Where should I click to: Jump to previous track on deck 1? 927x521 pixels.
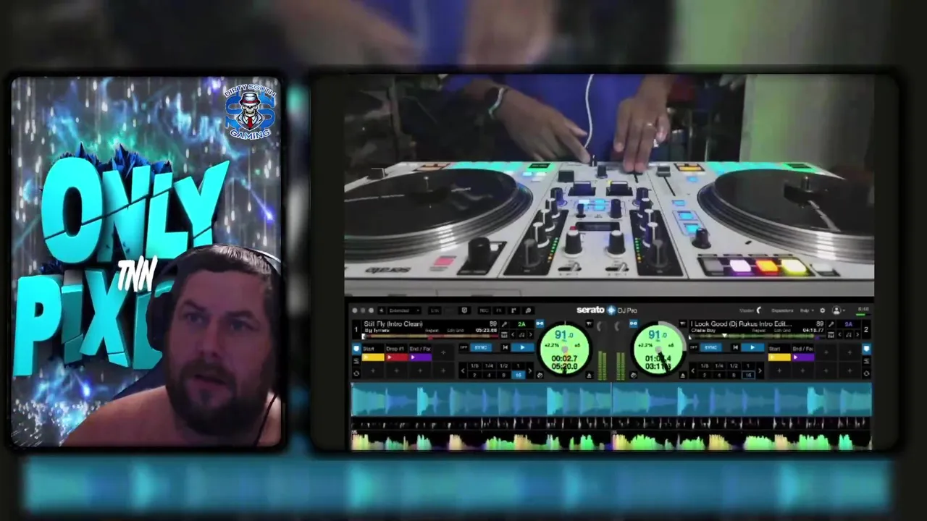tap(505, 347)
